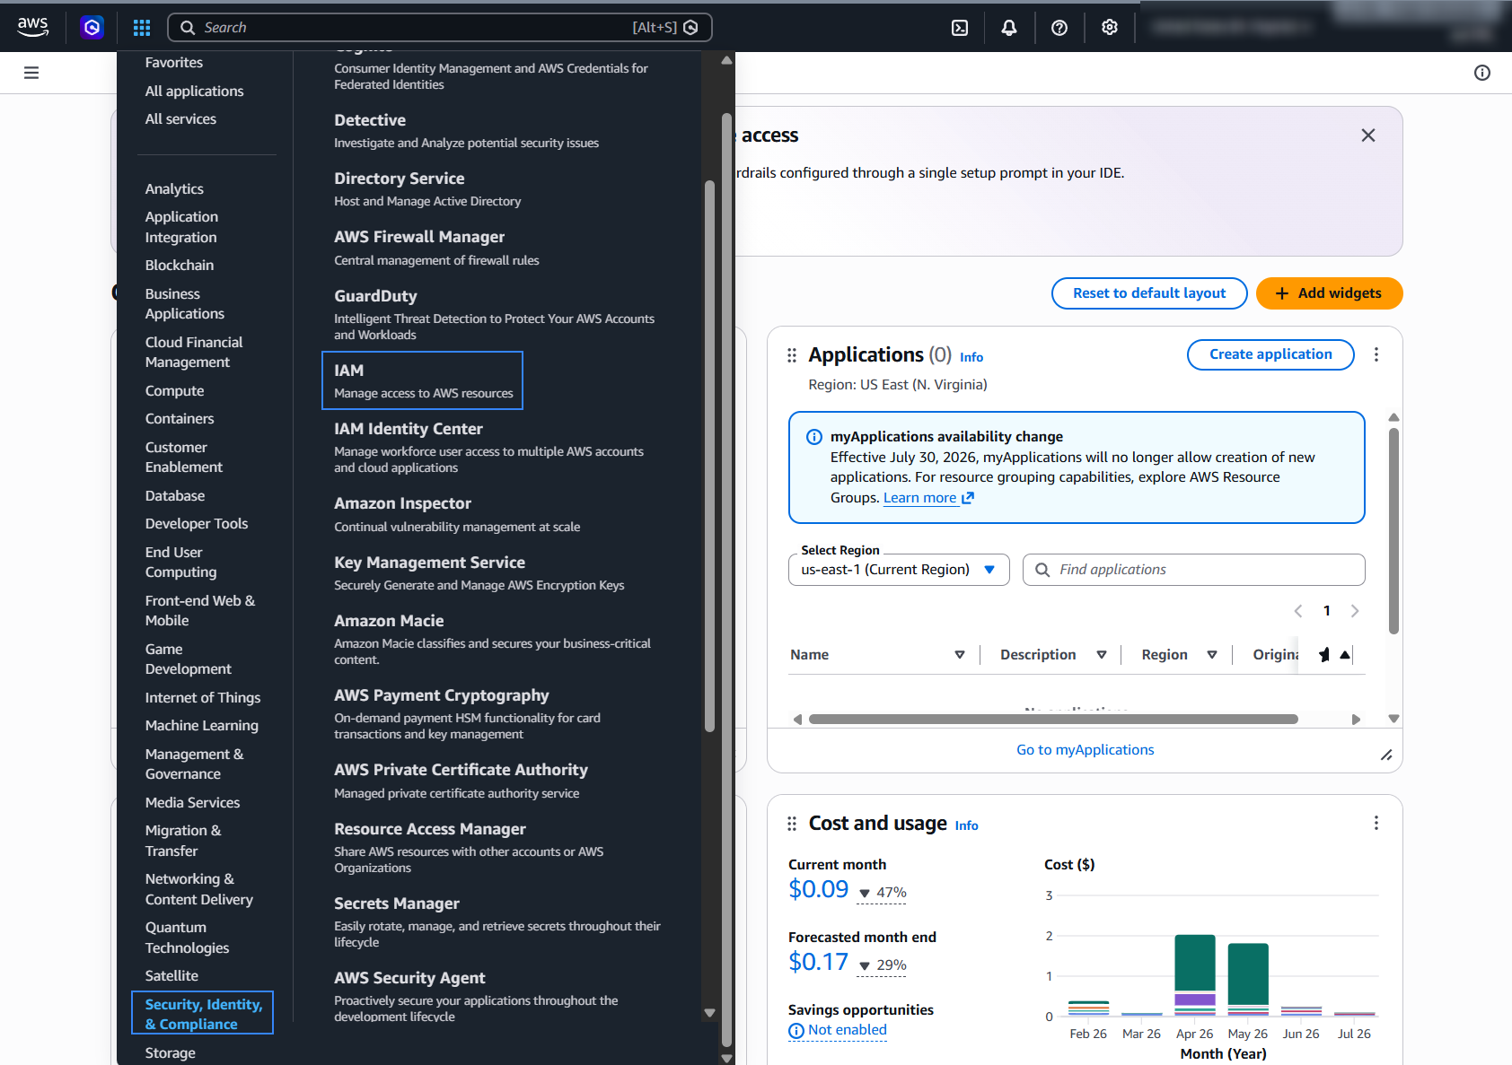Select the Compute category
The image size is (1512, 1065).
click(x=174, y=390)
